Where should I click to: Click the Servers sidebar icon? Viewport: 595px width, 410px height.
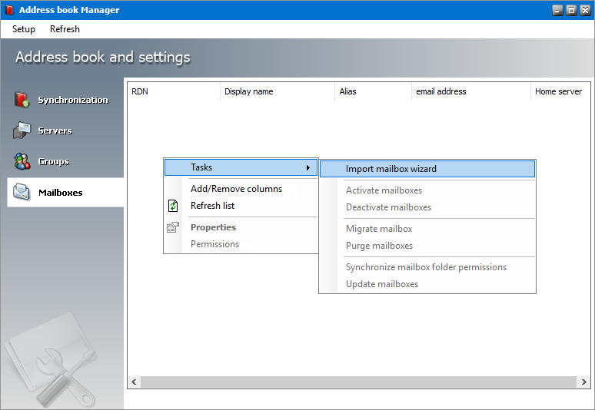22,131
